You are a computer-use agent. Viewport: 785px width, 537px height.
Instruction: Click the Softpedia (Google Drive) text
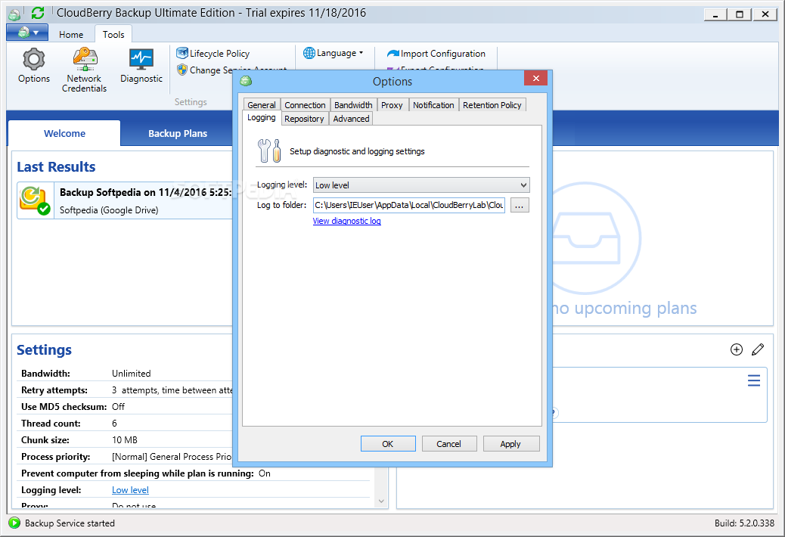[109, 210]
